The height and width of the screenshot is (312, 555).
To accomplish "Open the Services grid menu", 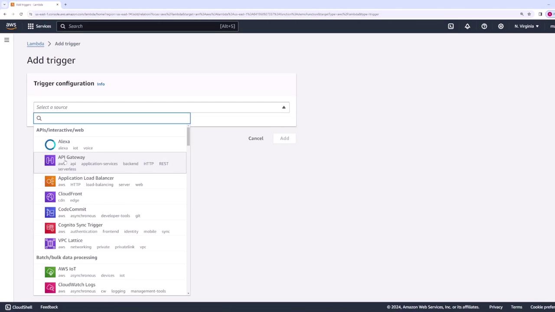I will 39,26.
